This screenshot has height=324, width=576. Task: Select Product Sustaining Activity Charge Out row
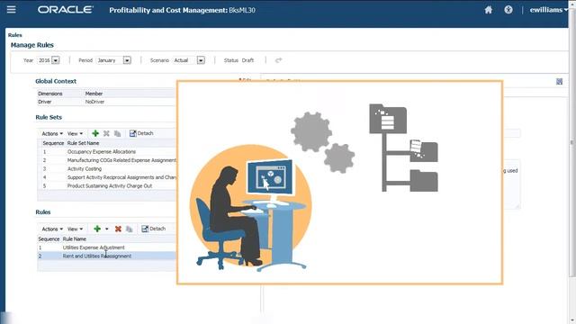106,186
